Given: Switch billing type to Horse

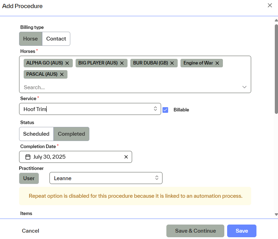Looking at the screenshot, I should pyautogui.click(x=30, y=39).
